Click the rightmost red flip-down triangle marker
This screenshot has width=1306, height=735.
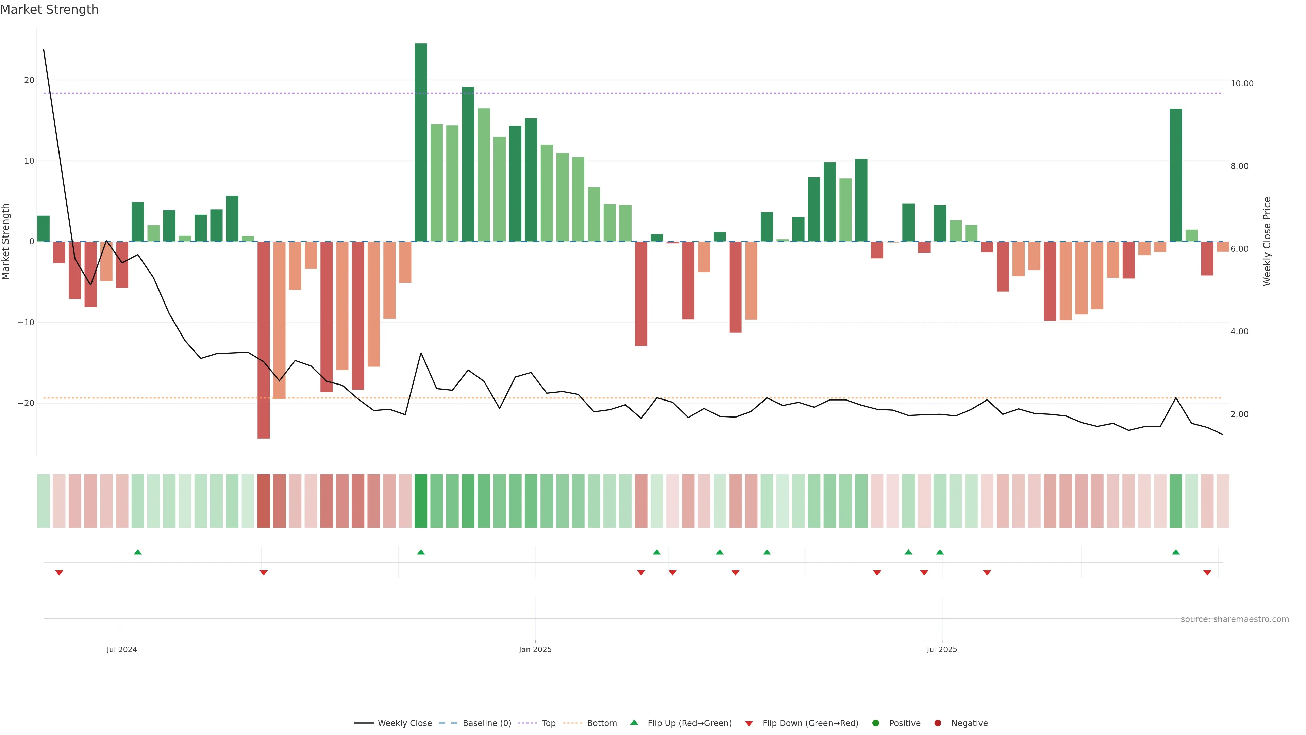pyautogui.click(x=1207, y=573)
